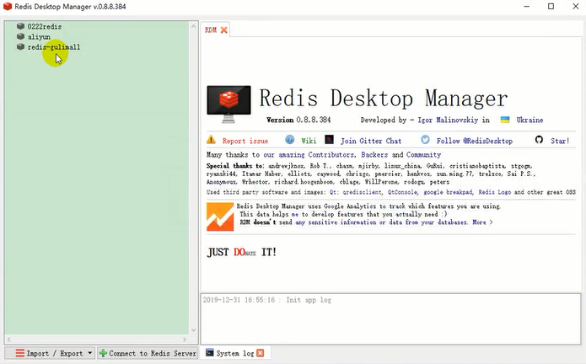Click the Version 0.8.8.384 text
This screenshot has width=586, height=364.
298,120
